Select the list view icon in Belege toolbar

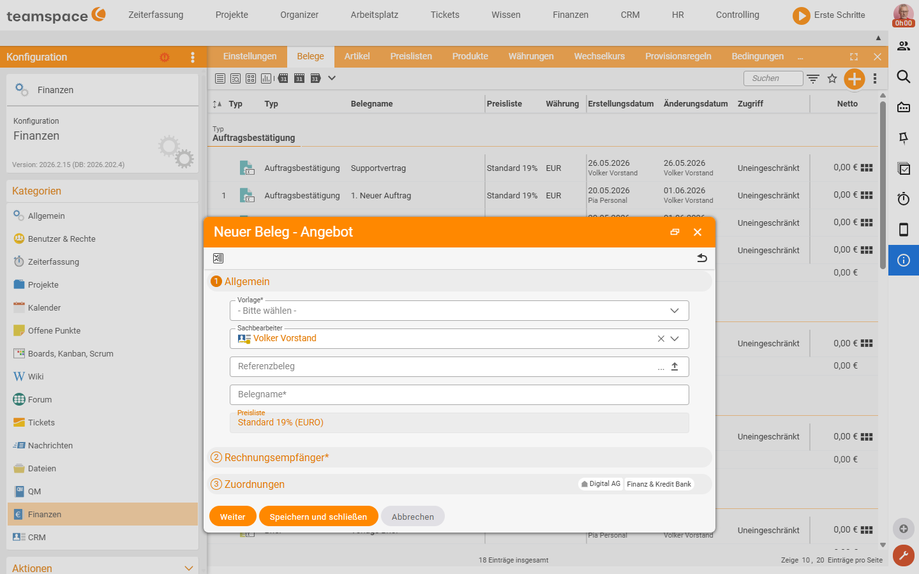point(220,78)
